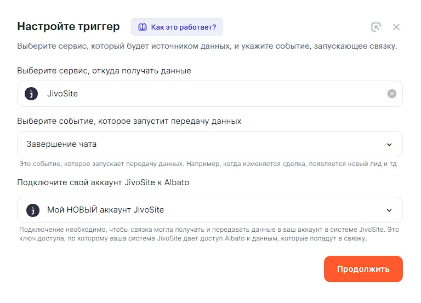Image resolution: width=421 pixels, height=303 pixels.
Task: Close the trigger setup dialog
Action: pos(396,27)
